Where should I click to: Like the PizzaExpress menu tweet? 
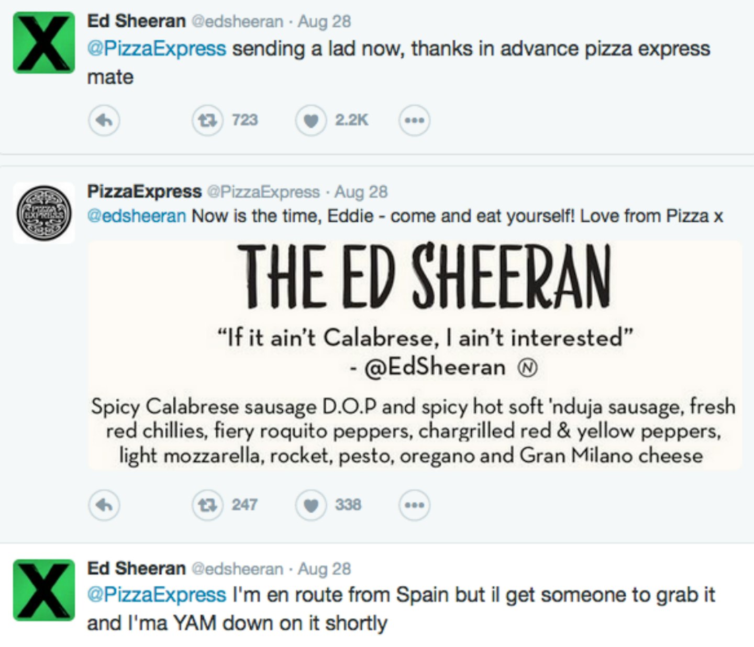click(x=311, y=505)
